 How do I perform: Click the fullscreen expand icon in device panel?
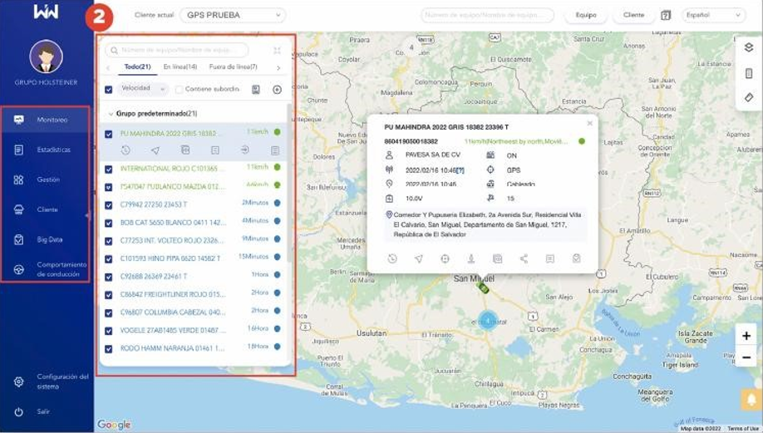[278, 50]
